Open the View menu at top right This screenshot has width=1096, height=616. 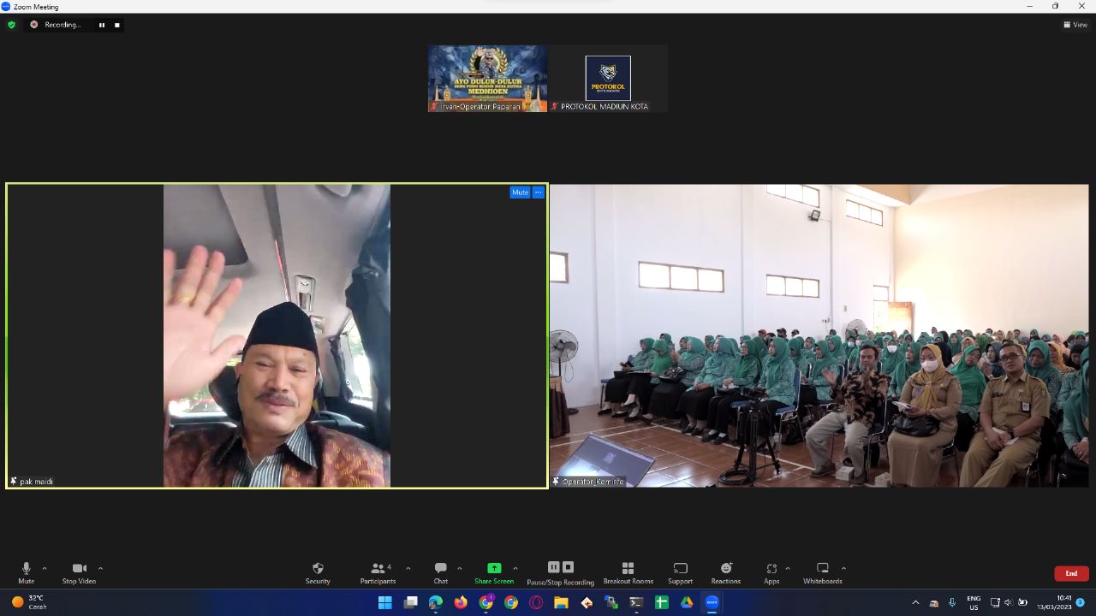1075,25
